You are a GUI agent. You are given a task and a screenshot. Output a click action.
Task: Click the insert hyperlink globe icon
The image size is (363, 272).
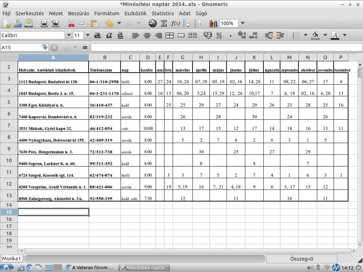click(152, 24)
